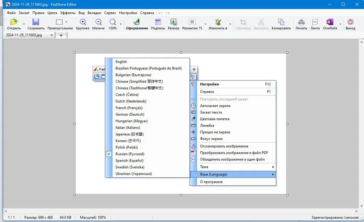Open the Оформление drawing tool
The height and width of the screenshot is (222, 364).
tap(137, 22)
